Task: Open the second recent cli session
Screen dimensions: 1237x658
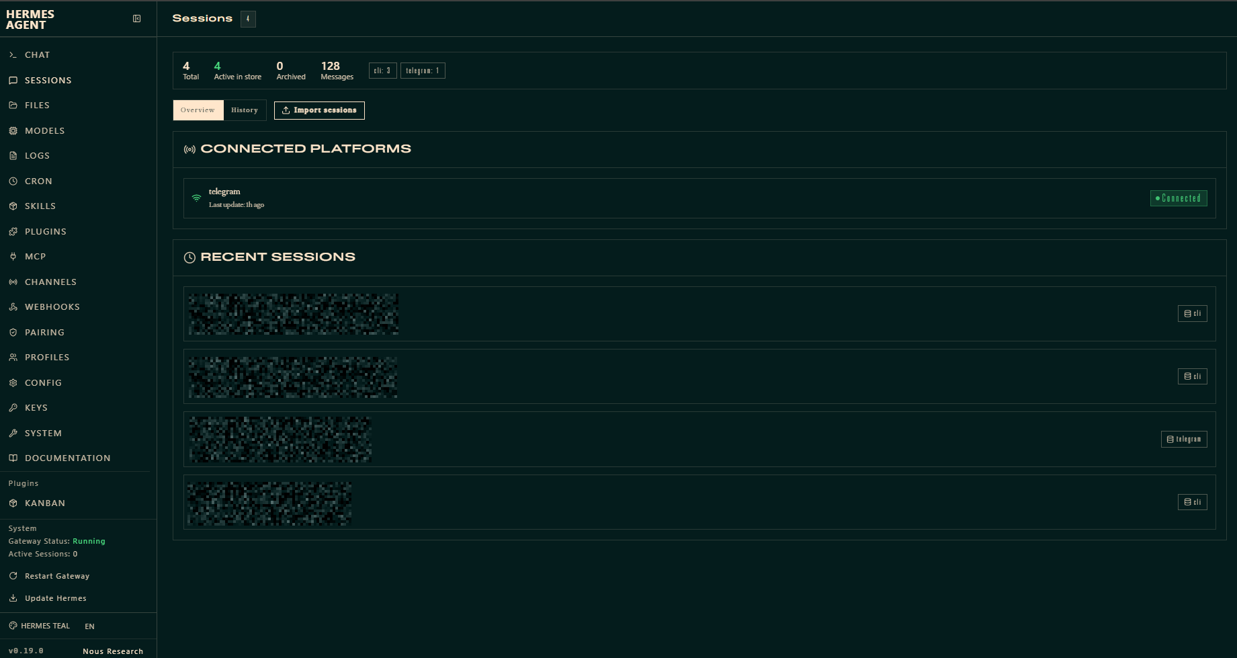Action: [699, 376]
